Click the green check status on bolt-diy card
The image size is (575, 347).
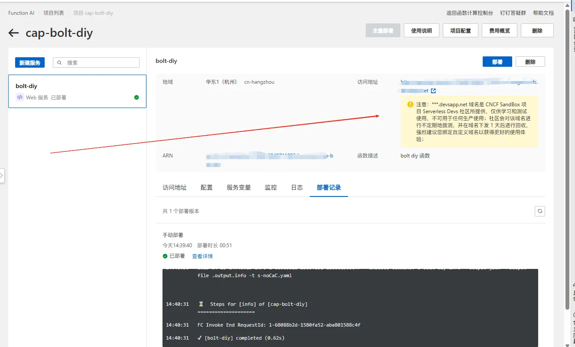click(x=136, y=98)
